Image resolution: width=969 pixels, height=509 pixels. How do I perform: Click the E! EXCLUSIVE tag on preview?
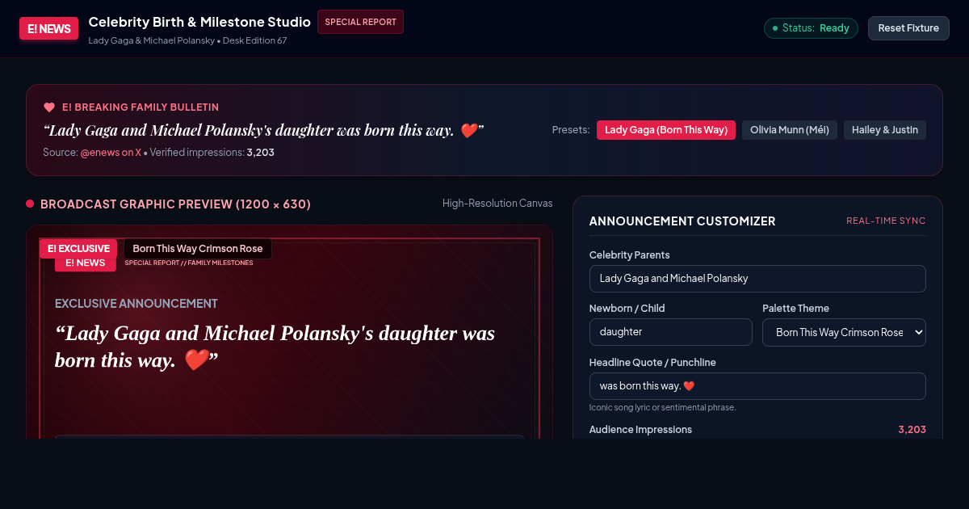tap(78, 249)
